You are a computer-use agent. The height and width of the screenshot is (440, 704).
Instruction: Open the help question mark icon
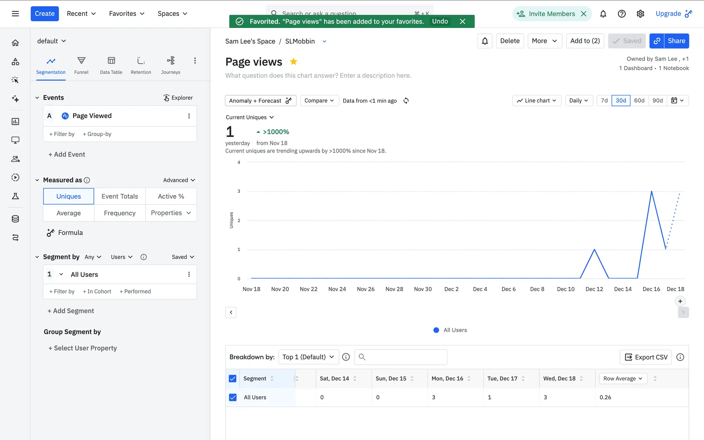(x=621, y=14)
